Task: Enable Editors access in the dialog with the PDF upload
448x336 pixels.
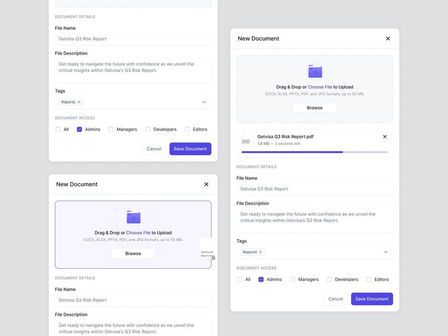Action: pyautogui.click(x=369, y=279)
